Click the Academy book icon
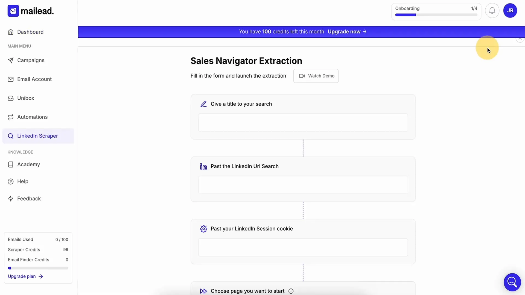525x295 pixels. click(11, 164)
